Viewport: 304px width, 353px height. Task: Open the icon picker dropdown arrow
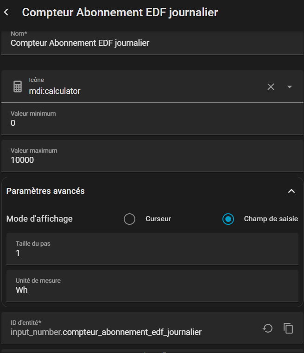pos(290,87)
